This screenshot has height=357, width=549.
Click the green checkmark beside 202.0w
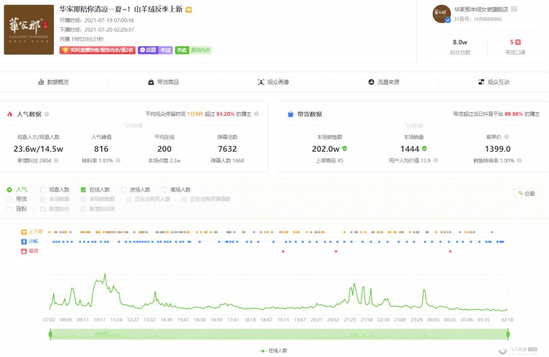tap(344, 148)
